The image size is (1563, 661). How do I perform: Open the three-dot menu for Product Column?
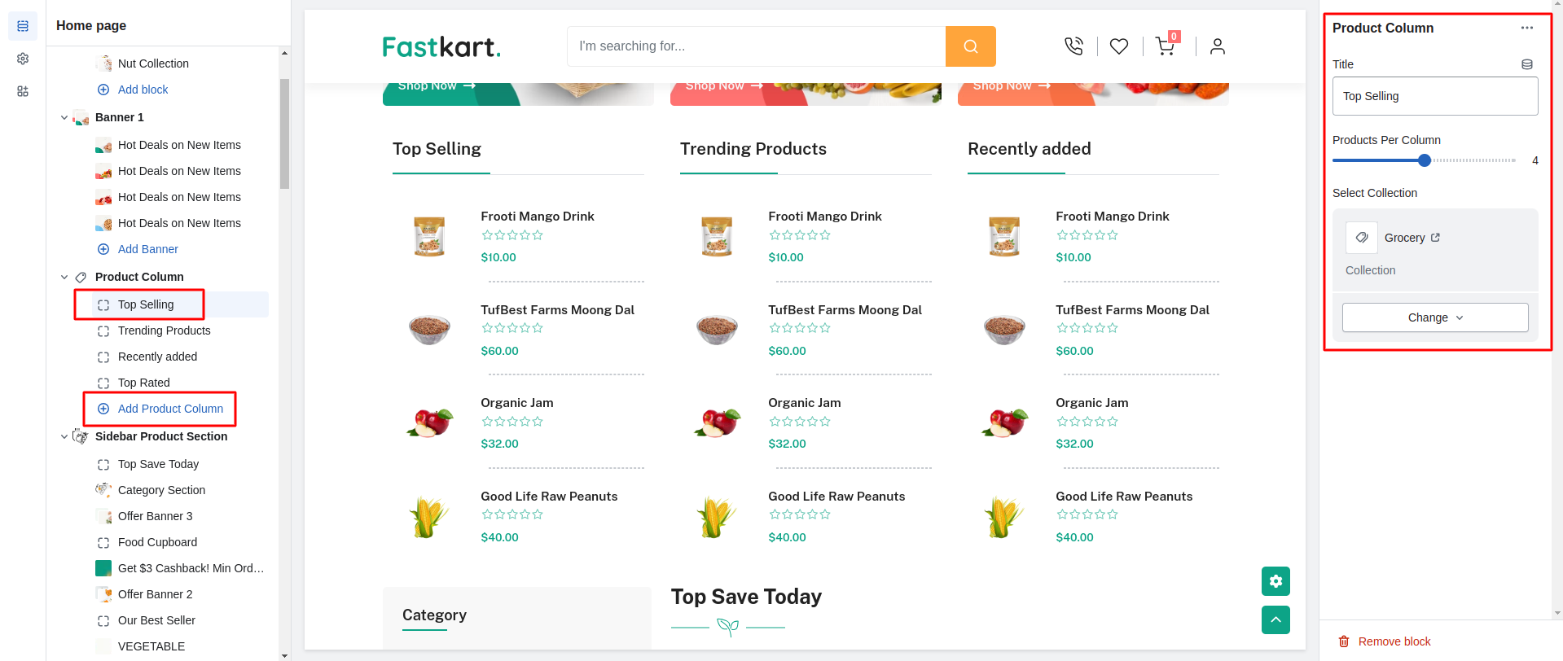click(1526, 28)
